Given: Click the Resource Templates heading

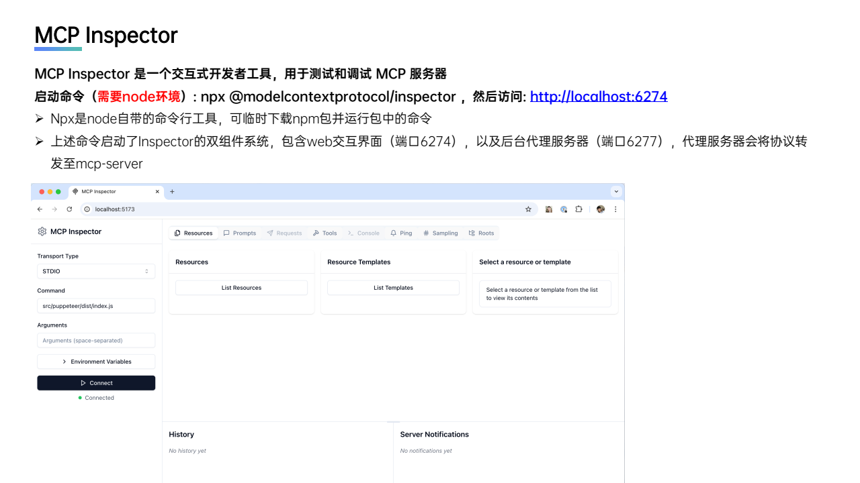Looking at the screenshot, I should (359, 262).
